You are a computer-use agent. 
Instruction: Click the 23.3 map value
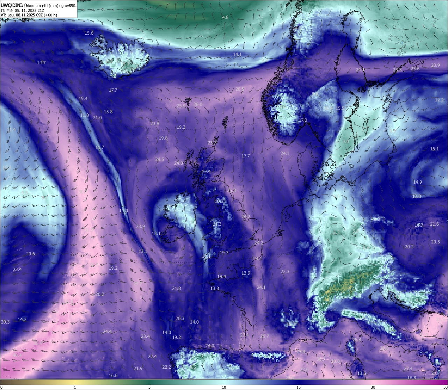click(397, 70)
